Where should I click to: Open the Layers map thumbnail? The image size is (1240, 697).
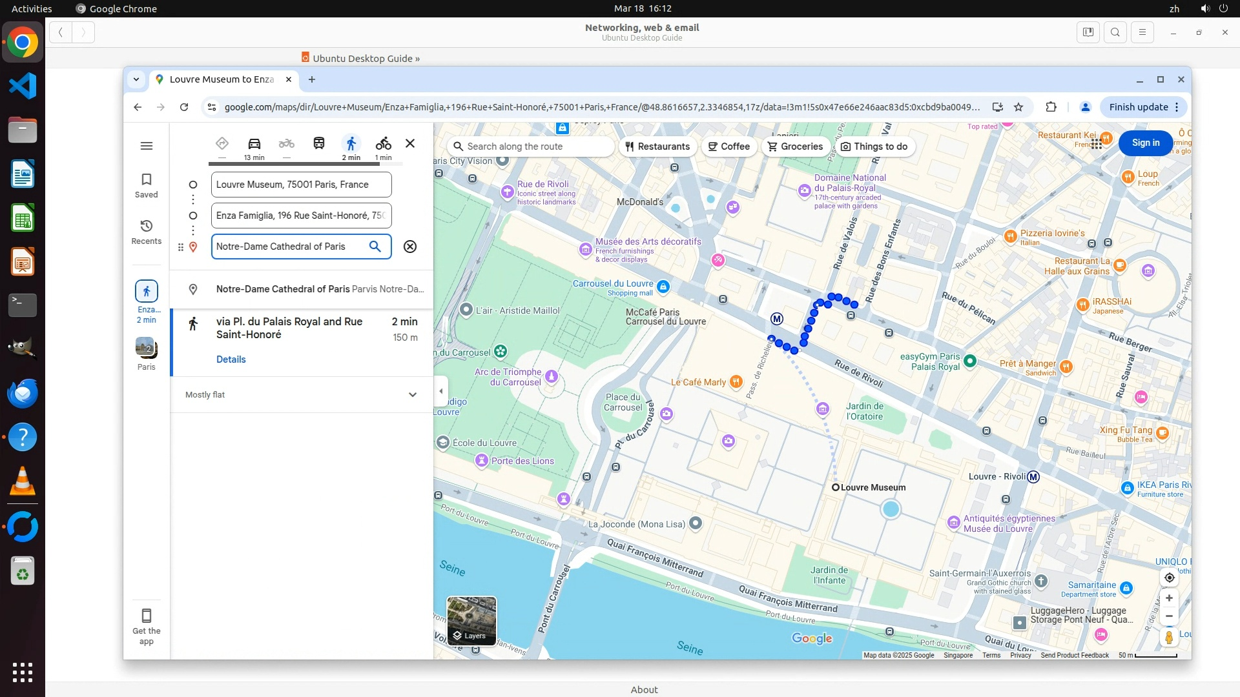click(x=471, y=621)
